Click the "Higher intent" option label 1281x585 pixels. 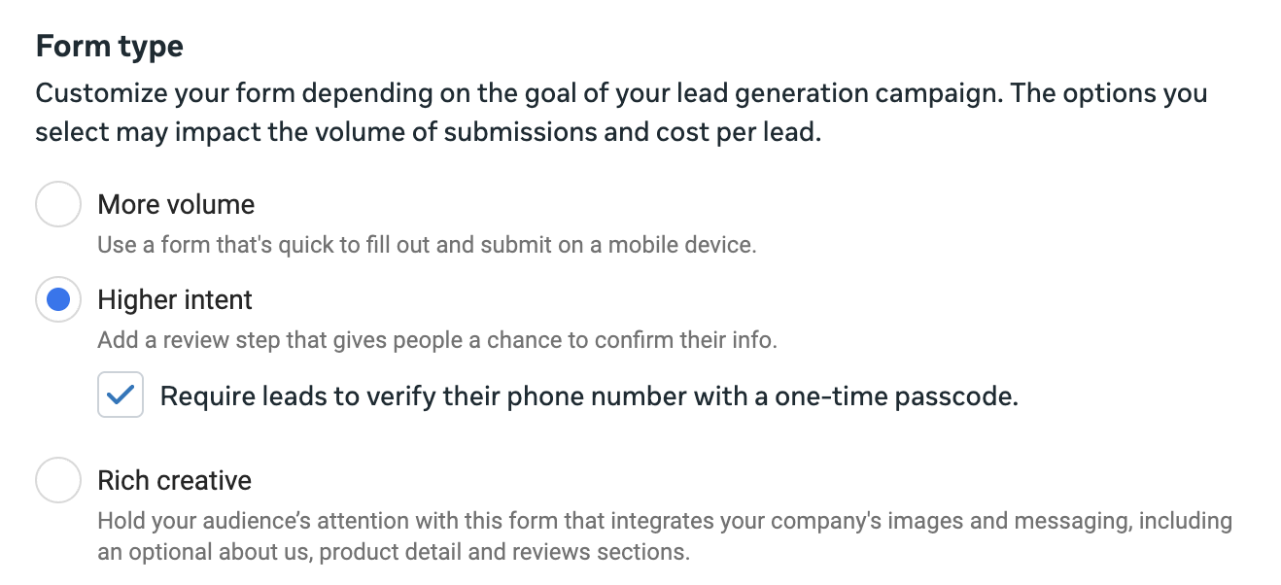[175, 300]
